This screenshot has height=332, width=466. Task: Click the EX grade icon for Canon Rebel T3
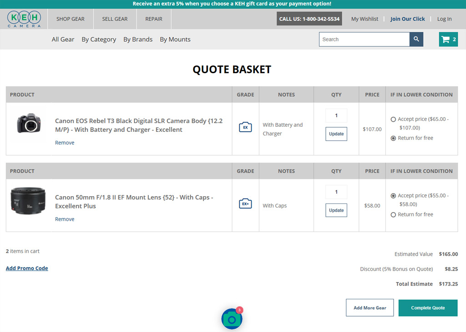245,127
